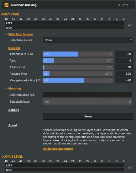Viewport: 136px width, 173px height.
Task: Adjust the Threshold (dBFS) slider
Action: (x=78, y=54)
